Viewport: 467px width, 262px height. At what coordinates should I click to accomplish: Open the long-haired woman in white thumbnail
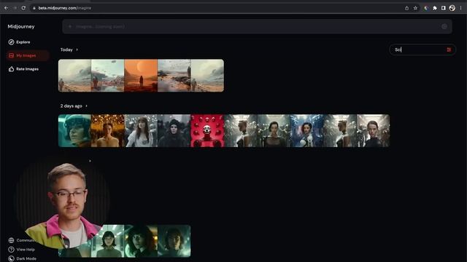pyautogui.click(x=141, y=131)
